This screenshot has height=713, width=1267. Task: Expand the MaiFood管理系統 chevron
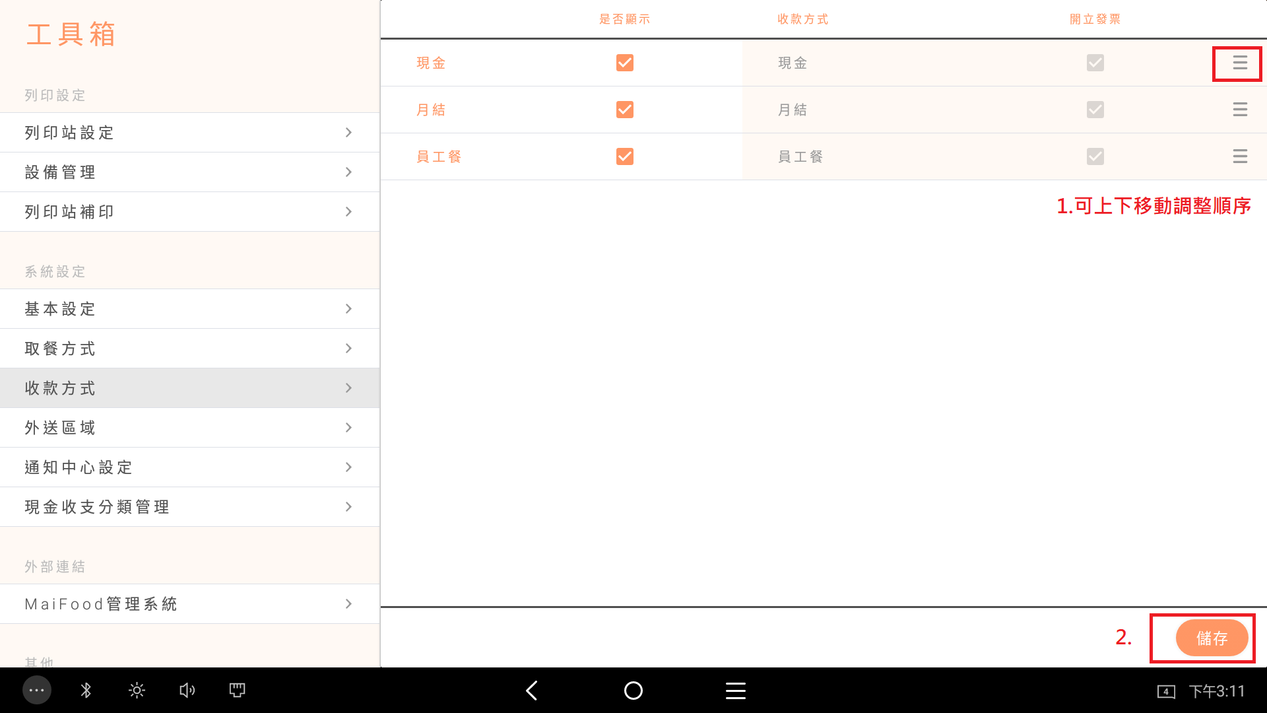(348, 604)
